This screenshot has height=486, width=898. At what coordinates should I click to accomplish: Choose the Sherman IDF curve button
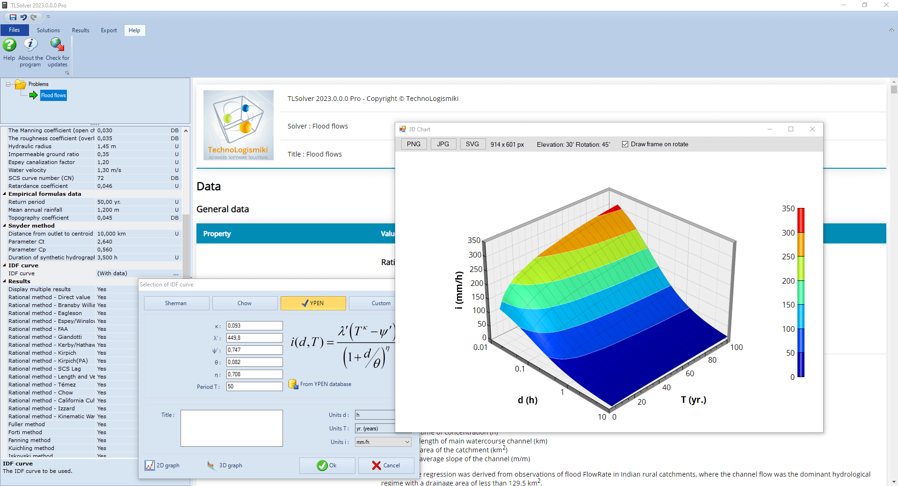pyautogui.click(x=177, y=303)
